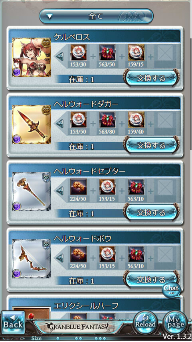Click the ケルベロス SSR character portrait
The width and height of the screenshot is (192, 342).
[x=32, y=57]
